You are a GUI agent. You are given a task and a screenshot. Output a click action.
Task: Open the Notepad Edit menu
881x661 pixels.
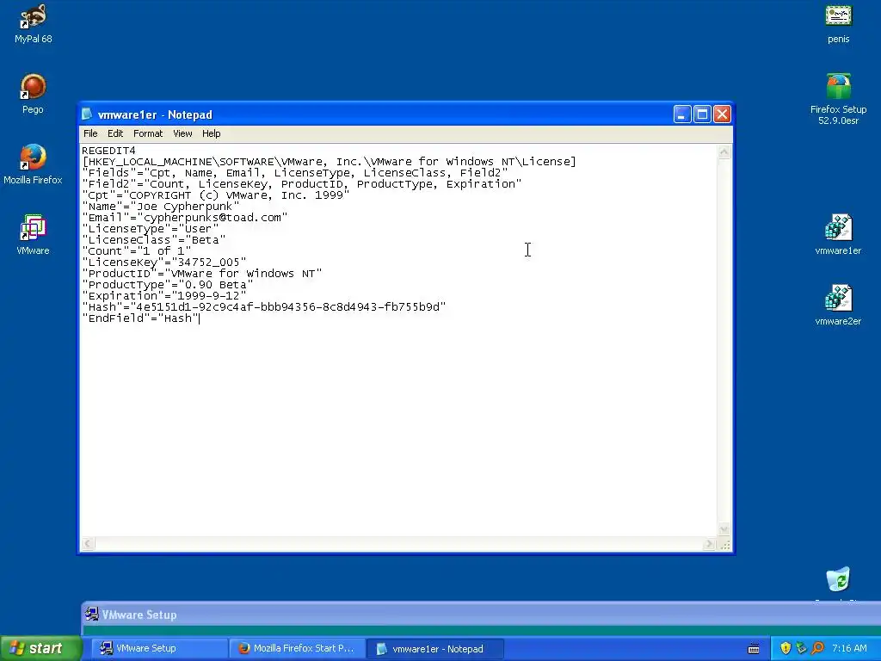coord(115,133)
